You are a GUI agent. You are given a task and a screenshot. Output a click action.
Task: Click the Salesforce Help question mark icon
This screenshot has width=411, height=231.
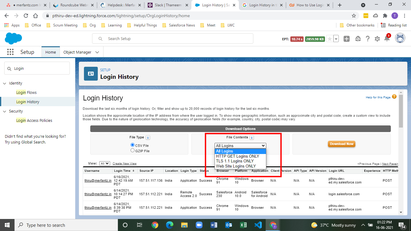pyautogui.click(x=367, y=38)
